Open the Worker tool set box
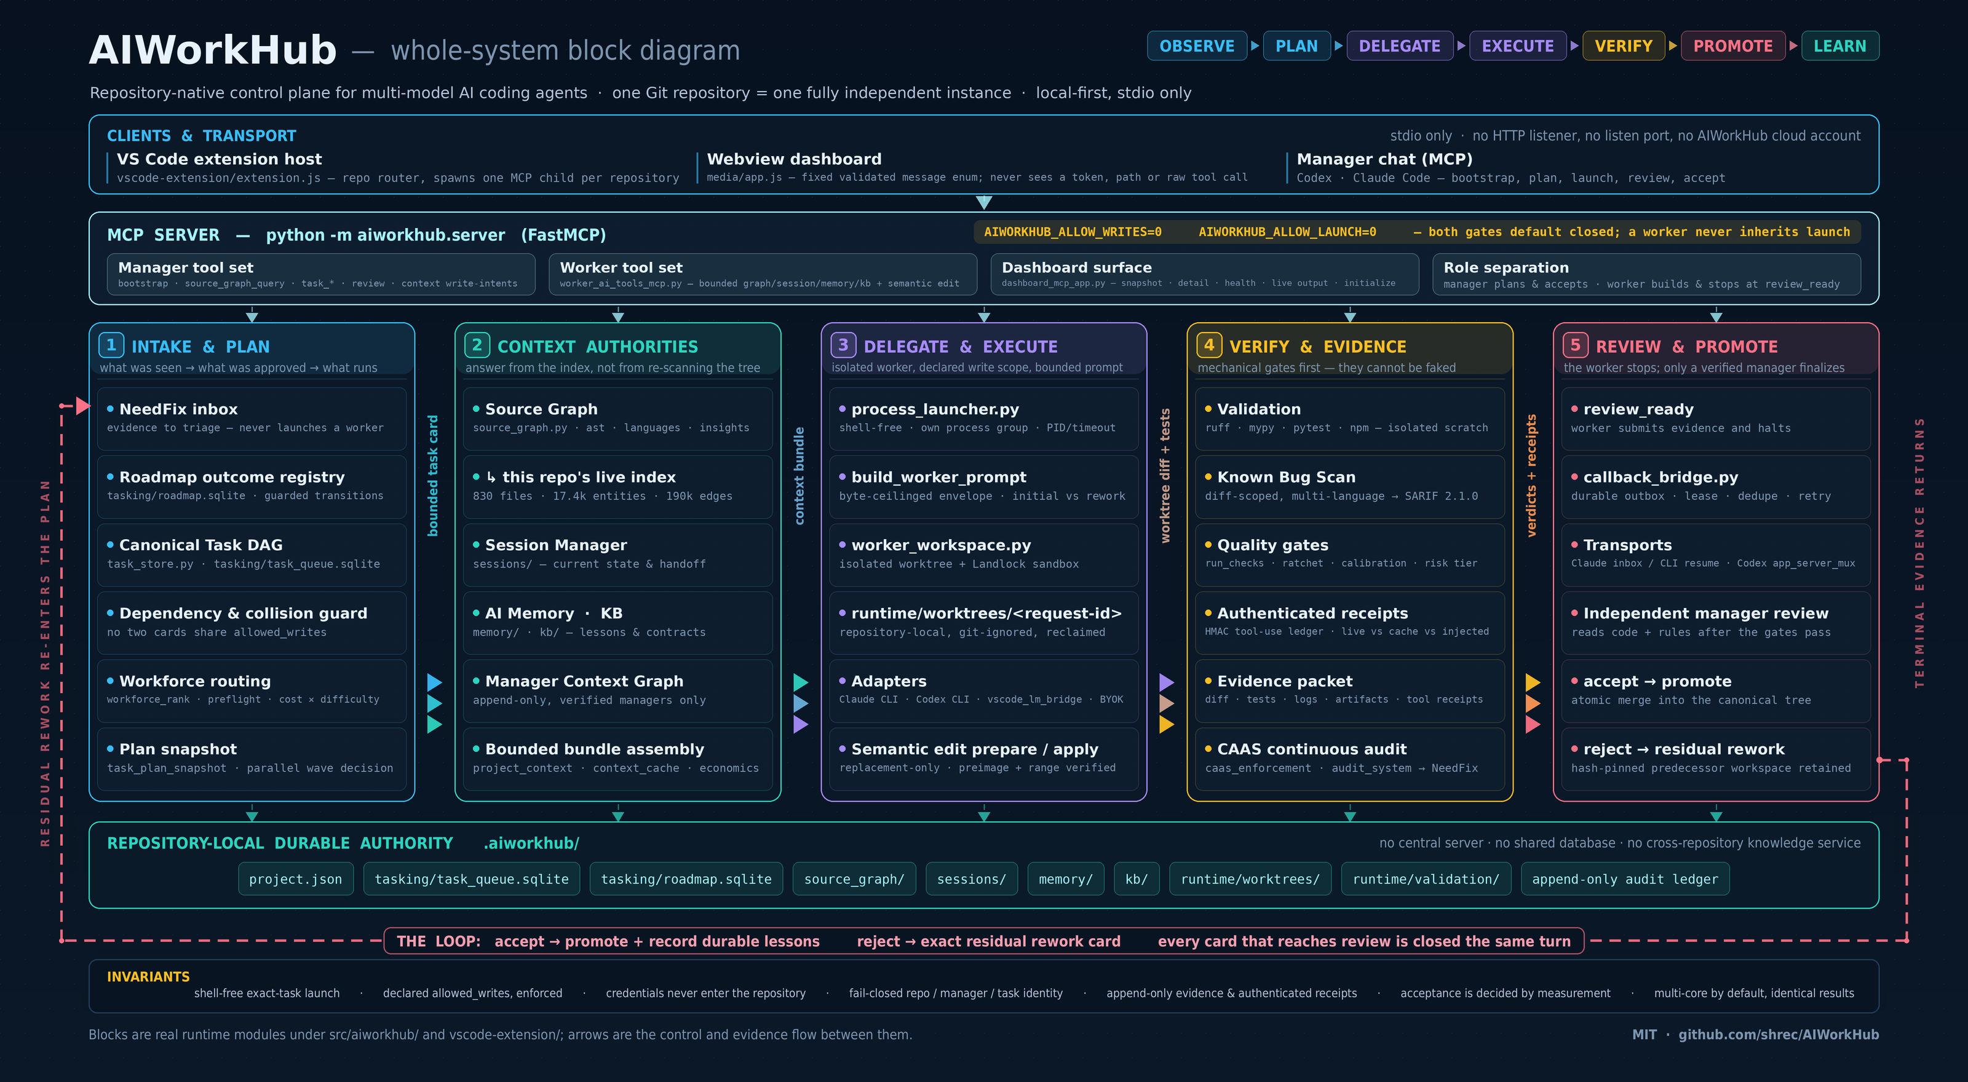Viewport: 1968px width, 1082px height. 763,274
